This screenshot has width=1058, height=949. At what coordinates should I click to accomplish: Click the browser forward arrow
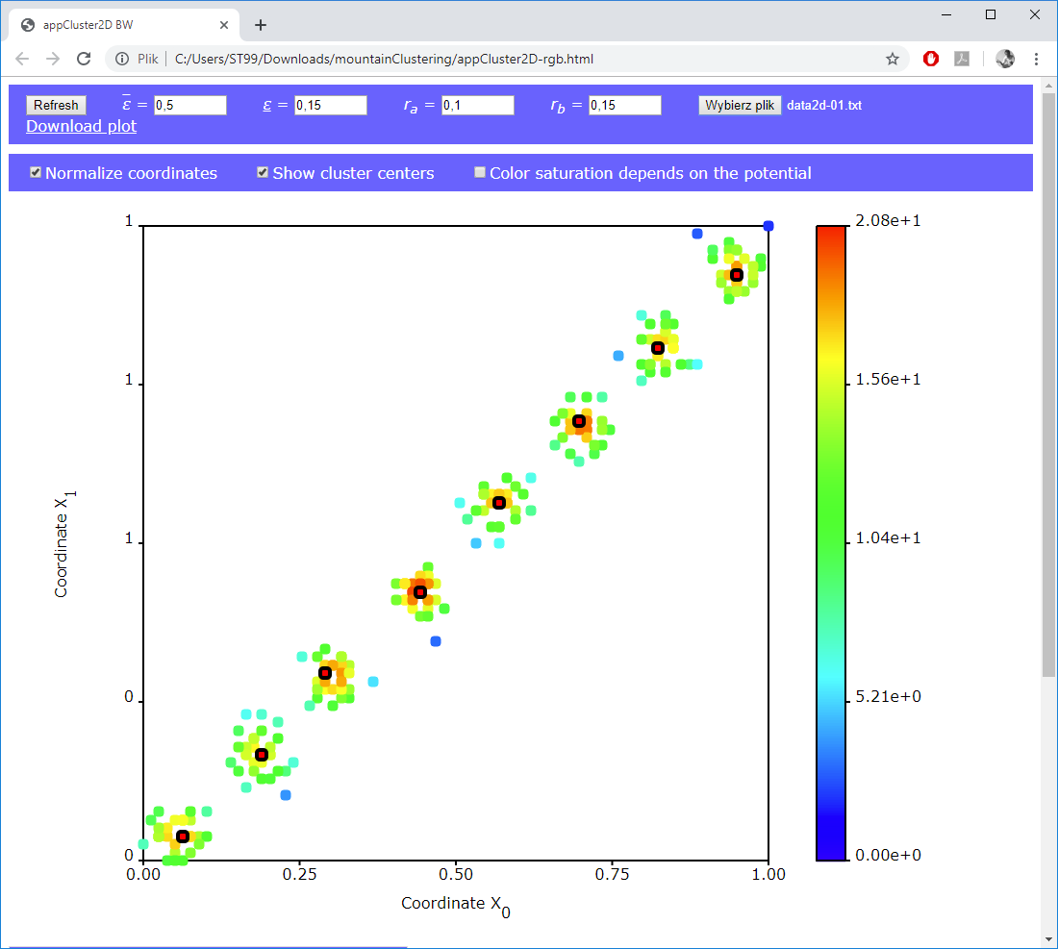pyautogui.click(x=54, y=59)
